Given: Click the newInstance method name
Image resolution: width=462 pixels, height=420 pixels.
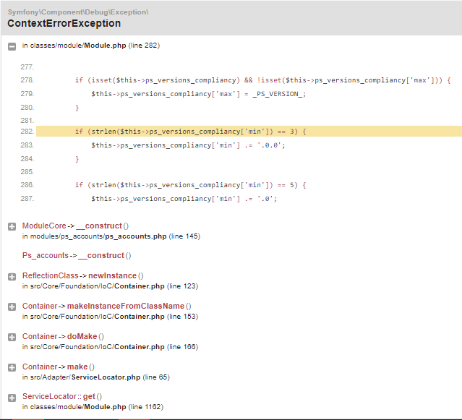Looking at the screenshot, I should (112, 275).
